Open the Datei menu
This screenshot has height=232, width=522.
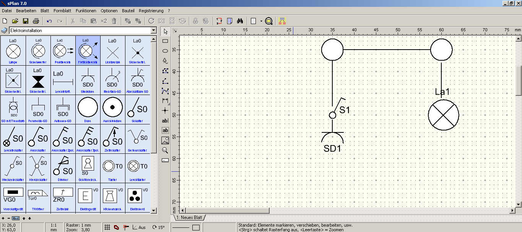(x=7, y=11)
